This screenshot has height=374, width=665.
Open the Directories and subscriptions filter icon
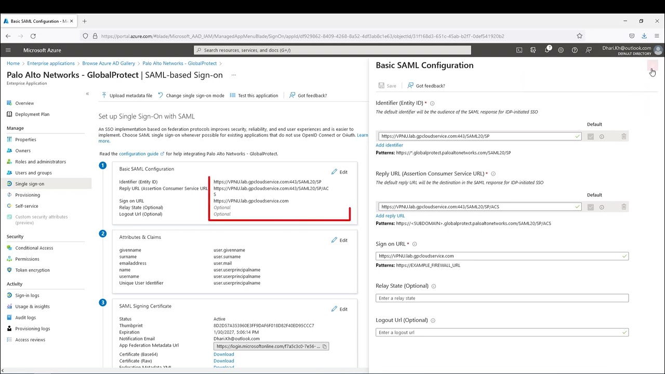533,50
